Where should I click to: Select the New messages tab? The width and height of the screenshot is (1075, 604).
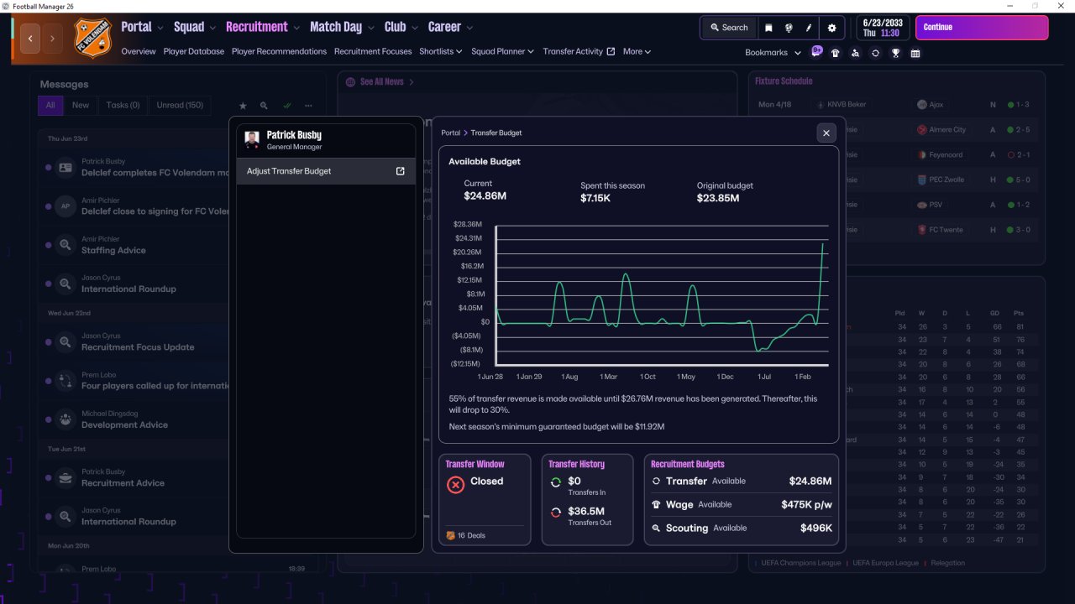81,106
